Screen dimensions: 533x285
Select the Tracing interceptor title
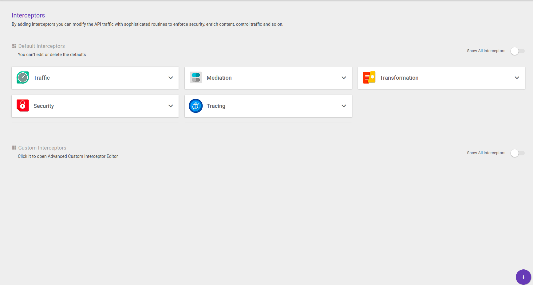coord(216,106)
